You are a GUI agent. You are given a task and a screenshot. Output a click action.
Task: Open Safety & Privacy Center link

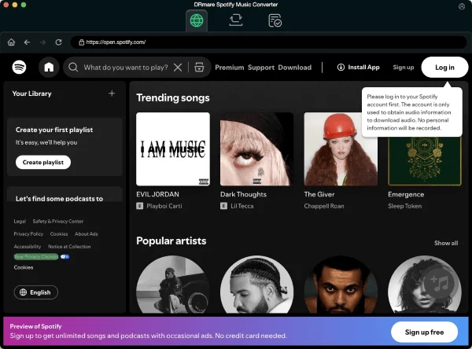click(58, 221)
